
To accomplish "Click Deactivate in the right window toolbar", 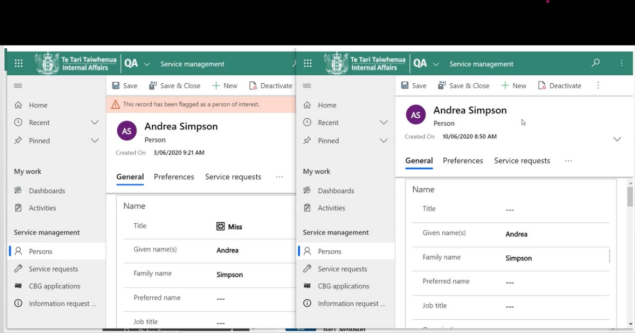I will click(x=560, y=85).
